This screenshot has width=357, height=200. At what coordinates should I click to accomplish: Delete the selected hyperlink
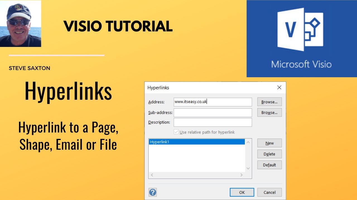[x=269, y=154]
